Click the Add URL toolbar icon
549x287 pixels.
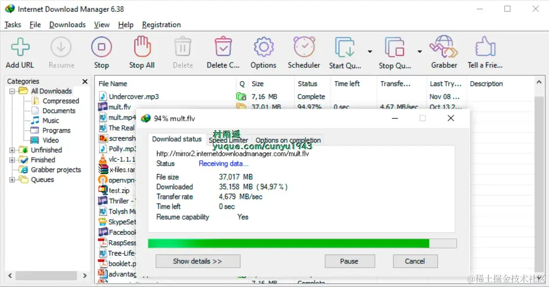20,47
